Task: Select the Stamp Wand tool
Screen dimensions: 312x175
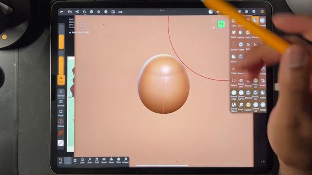Action: click(234, 107)
